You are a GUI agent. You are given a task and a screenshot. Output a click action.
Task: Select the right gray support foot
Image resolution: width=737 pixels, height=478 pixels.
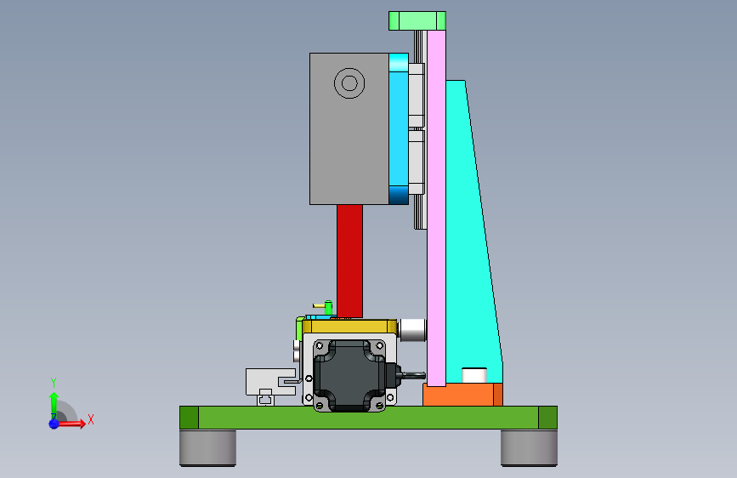point(529,448)
